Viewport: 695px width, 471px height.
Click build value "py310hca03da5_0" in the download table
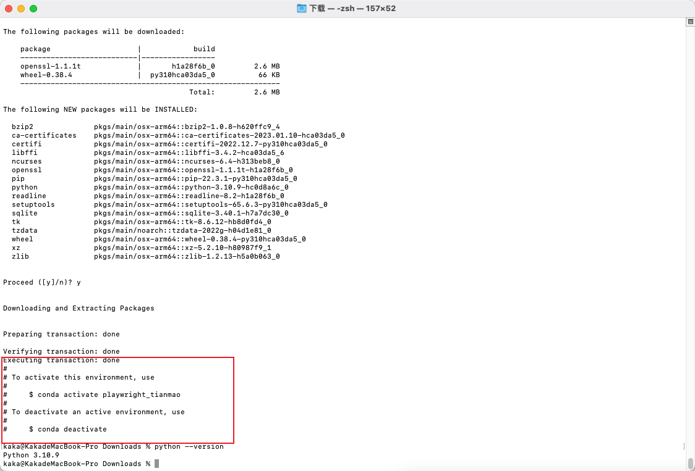pos(182,75)
